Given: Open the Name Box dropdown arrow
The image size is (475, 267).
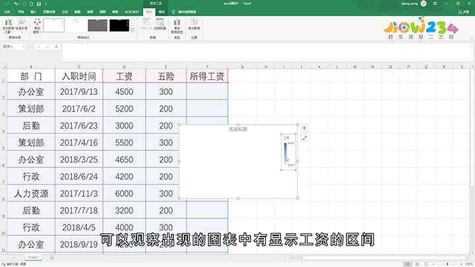Looking at the screenshot, I should coord(24,47).
